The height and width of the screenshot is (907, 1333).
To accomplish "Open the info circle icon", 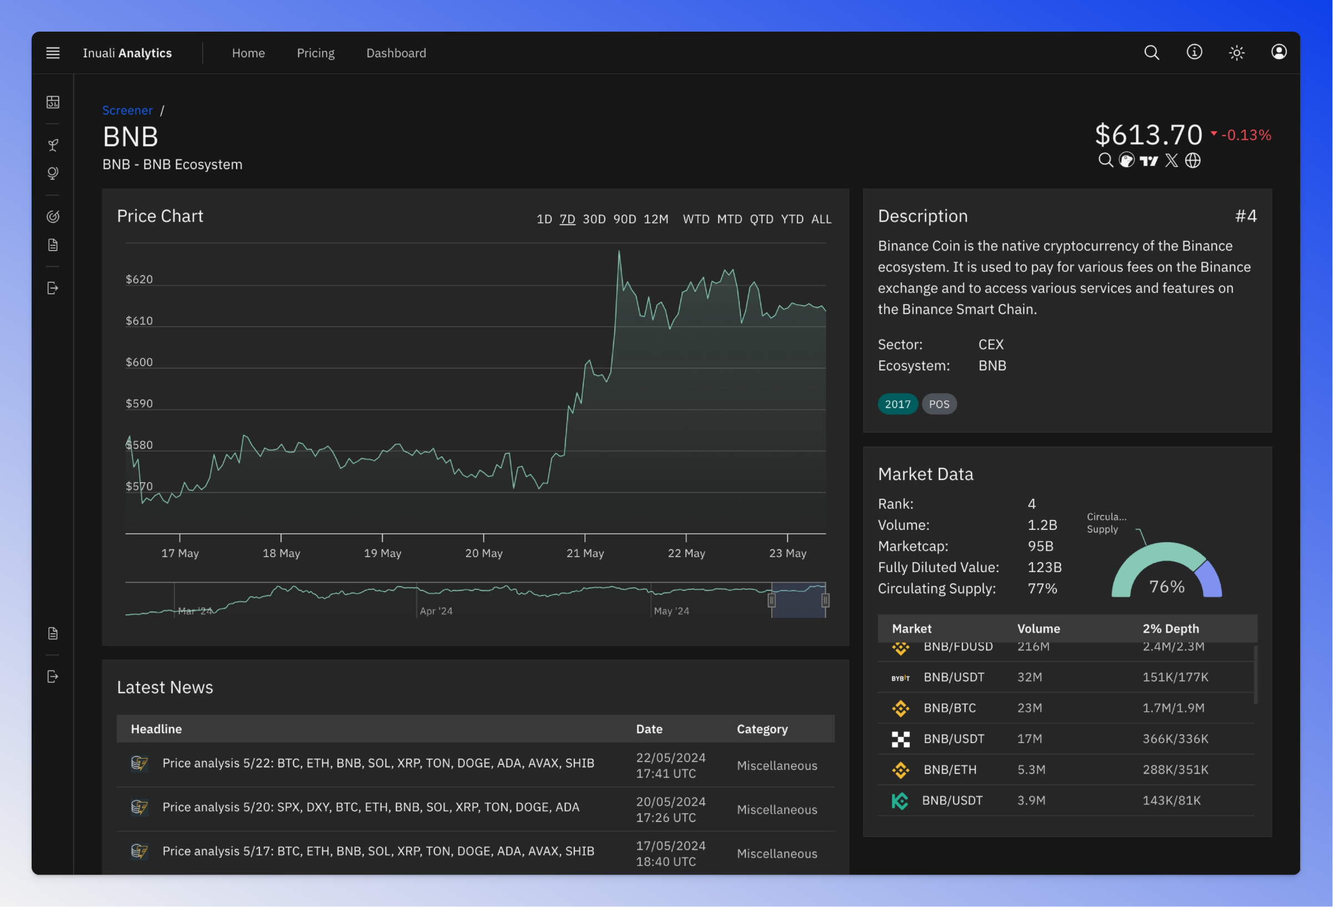I will (1194, 52).
